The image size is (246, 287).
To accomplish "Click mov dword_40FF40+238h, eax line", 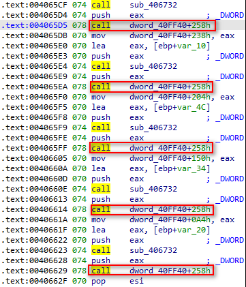I will click(x=163, y=35).
